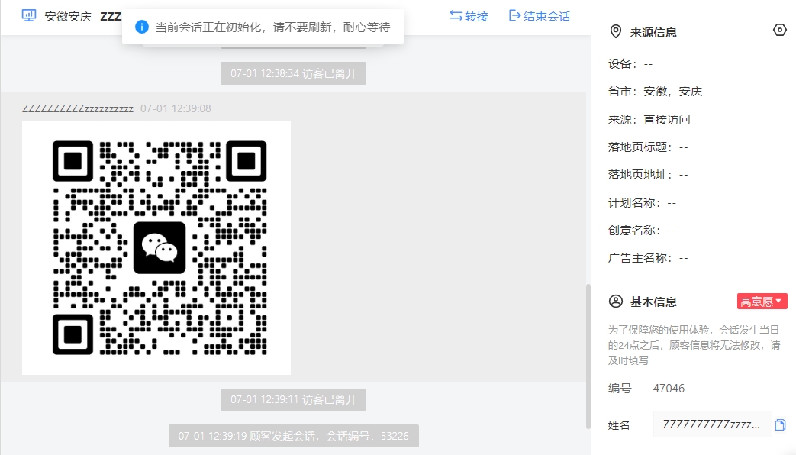Click the 落地页标题 row
Image resolution: width=796 pixels, height=455 pixels.
(648, 147)
